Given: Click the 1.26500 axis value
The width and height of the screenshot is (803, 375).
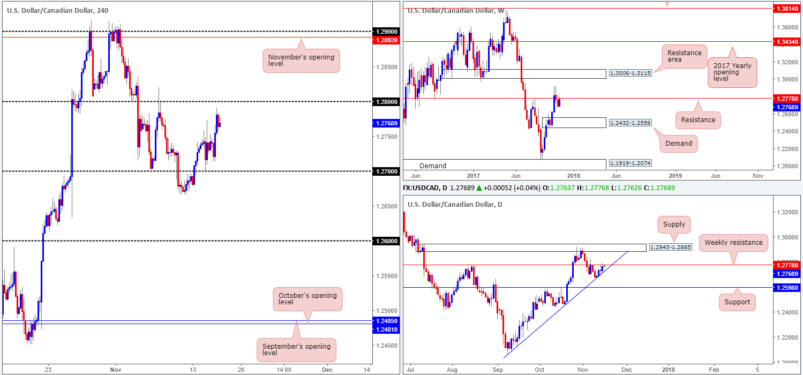Looking at the screenshot, I should pyautogui.click(x=386, y=206).
